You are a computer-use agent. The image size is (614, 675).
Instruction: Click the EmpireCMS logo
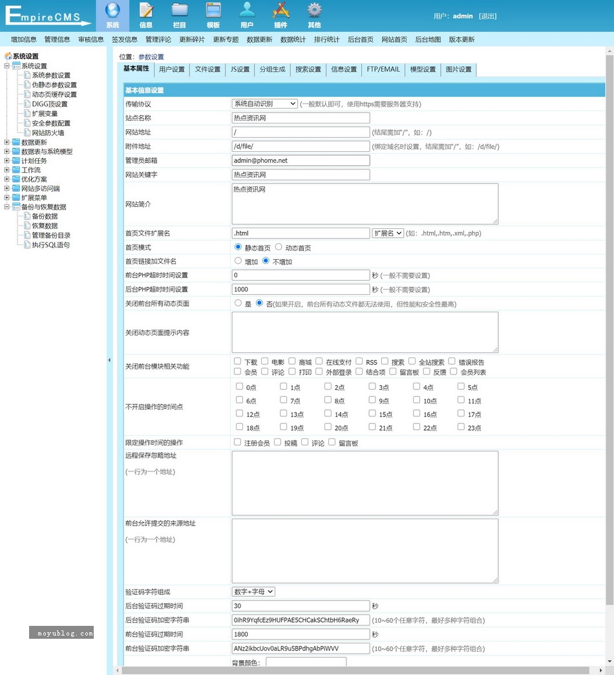click(47, 16)
